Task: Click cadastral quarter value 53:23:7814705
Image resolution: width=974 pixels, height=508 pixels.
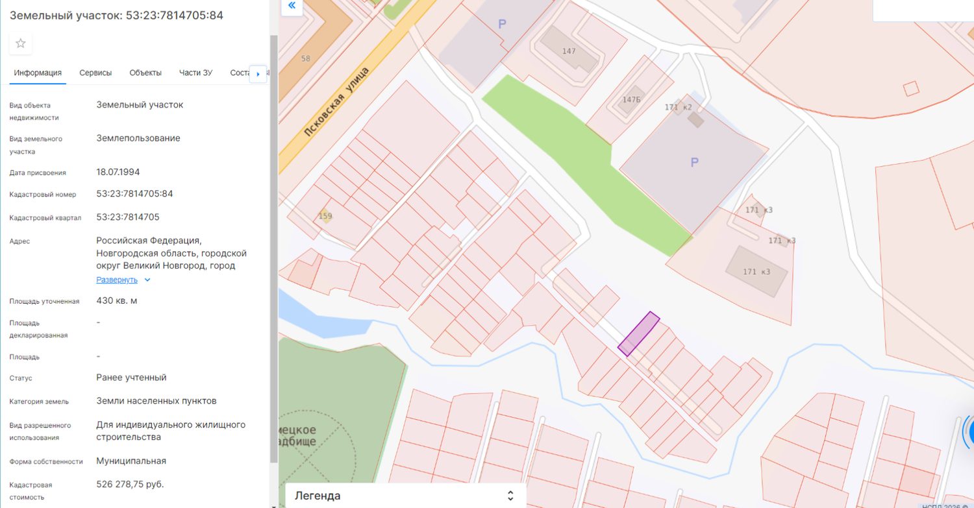Action: [x=128, y=217]
